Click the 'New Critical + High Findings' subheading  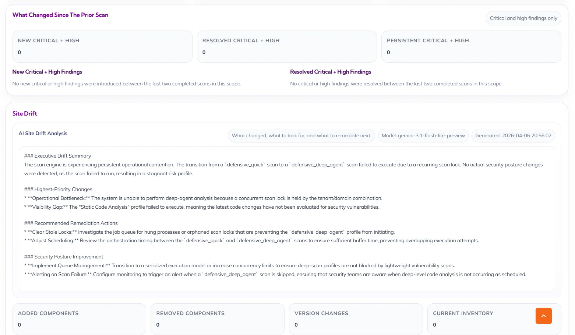coord(47,72)
